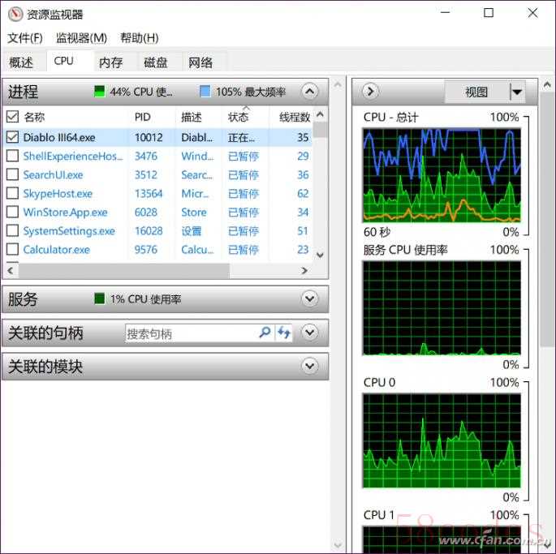The height and width of the screenshot is (554, 556).
Task: Check the SkypeHost.exe checkbox
Action: 12,193
